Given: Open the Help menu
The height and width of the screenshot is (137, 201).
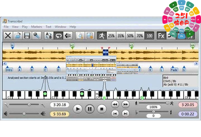Looking at the screenshot, I should tap(73, 27).
